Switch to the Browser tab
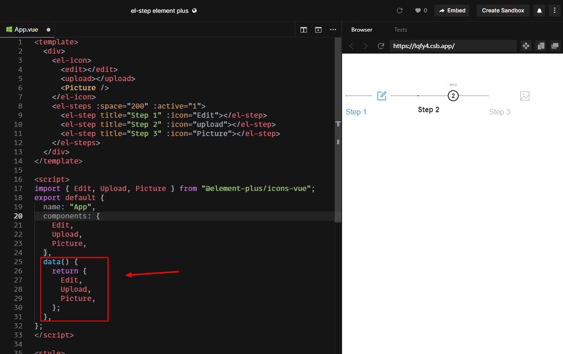563x354 pixels. point(362,30)
